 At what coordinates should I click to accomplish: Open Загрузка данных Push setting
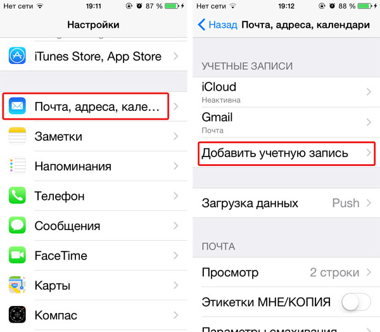pos(286,203)
